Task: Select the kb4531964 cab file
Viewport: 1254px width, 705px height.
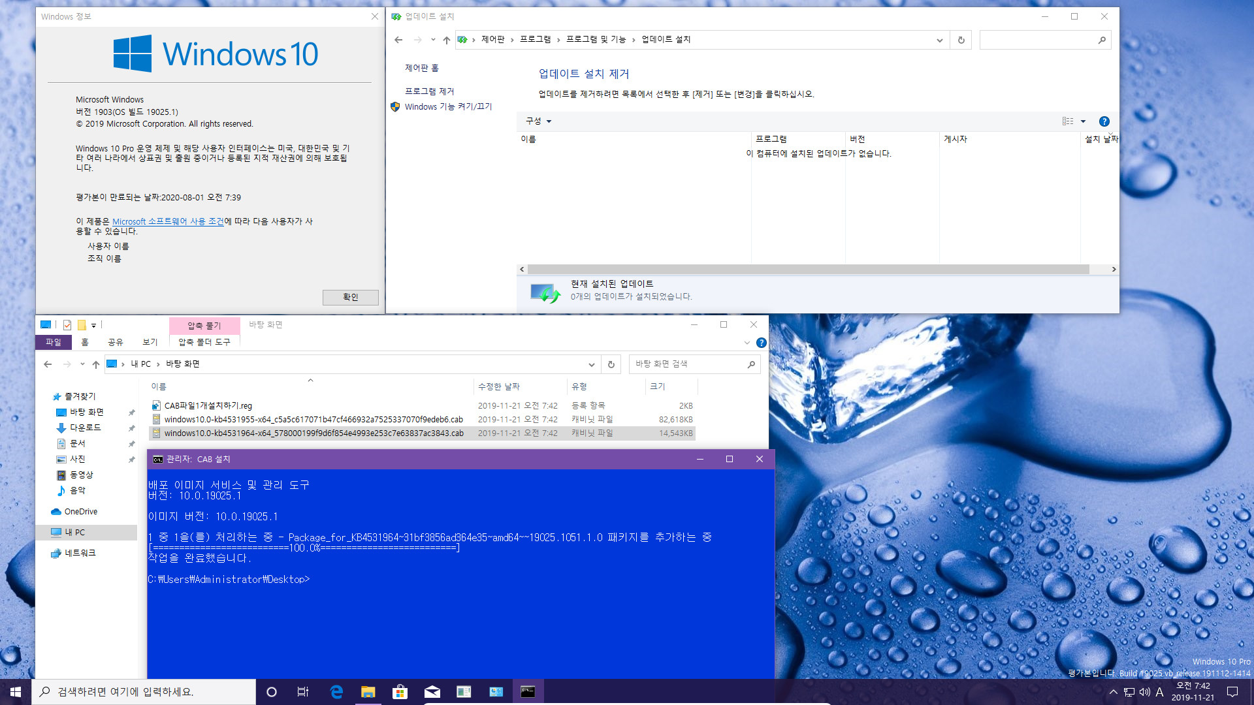Action: (314, 433)
